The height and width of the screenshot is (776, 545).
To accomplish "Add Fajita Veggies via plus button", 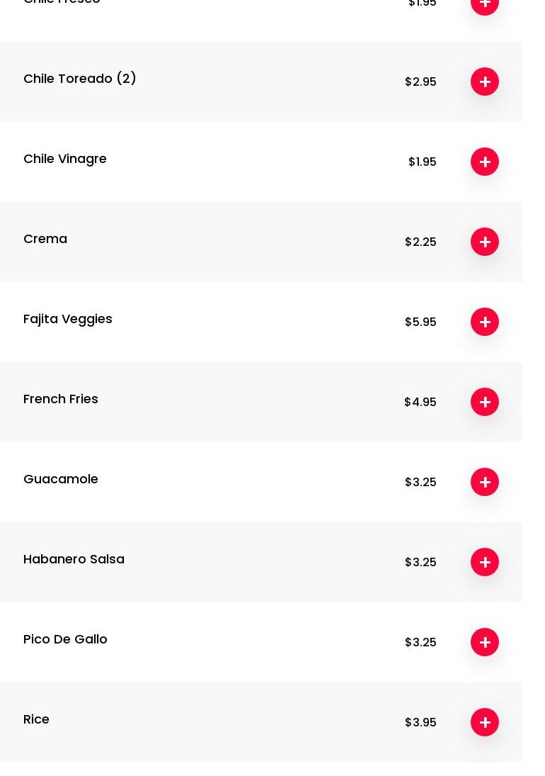I will point(485,322).
